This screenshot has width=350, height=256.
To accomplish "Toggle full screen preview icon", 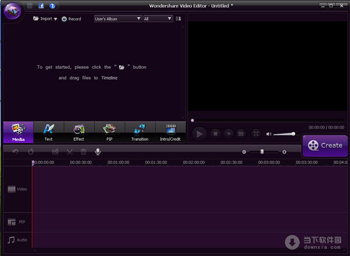I will 256,134.
